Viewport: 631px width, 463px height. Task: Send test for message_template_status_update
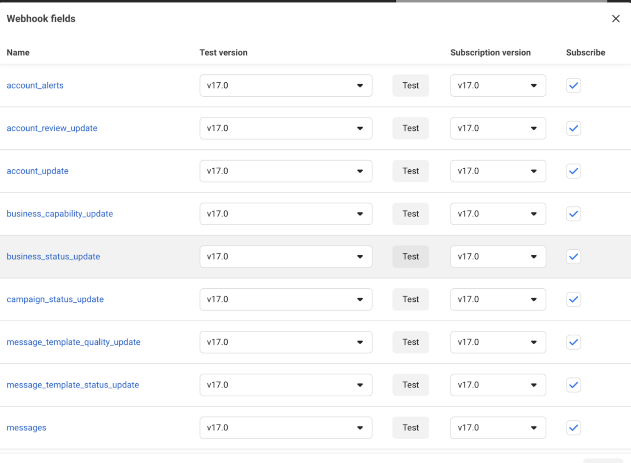tap(411, 385)
